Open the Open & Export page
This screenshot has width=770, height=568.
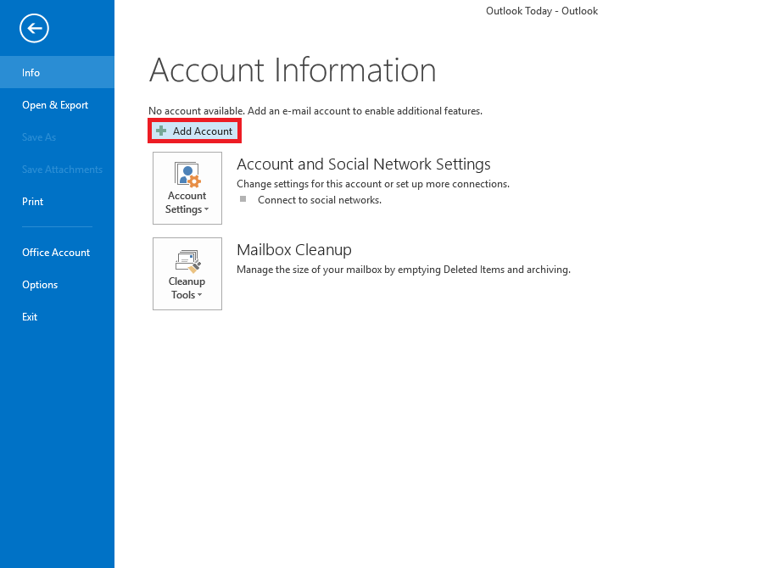pos(57,104)
